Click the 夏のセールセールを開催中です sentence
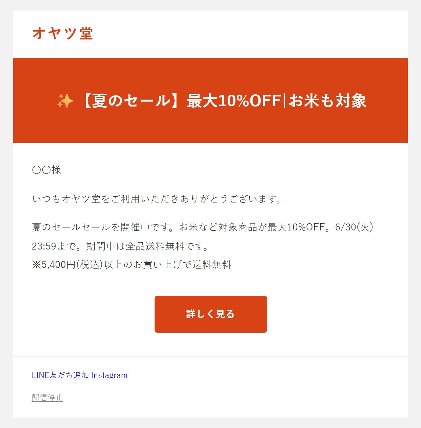 click(105, 227)
